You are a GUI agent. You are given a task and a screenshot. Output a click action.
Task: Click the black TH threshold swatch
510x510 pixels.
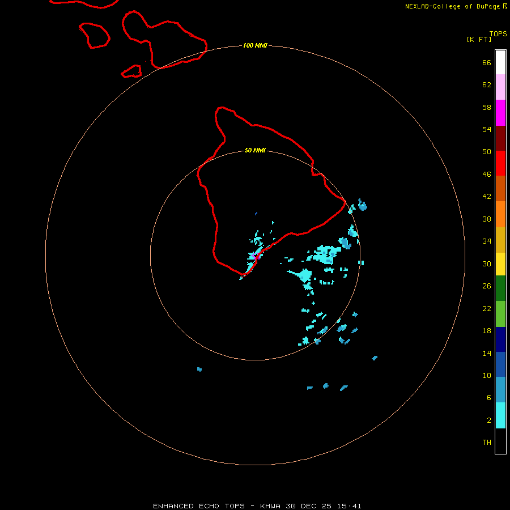point(500,441)
